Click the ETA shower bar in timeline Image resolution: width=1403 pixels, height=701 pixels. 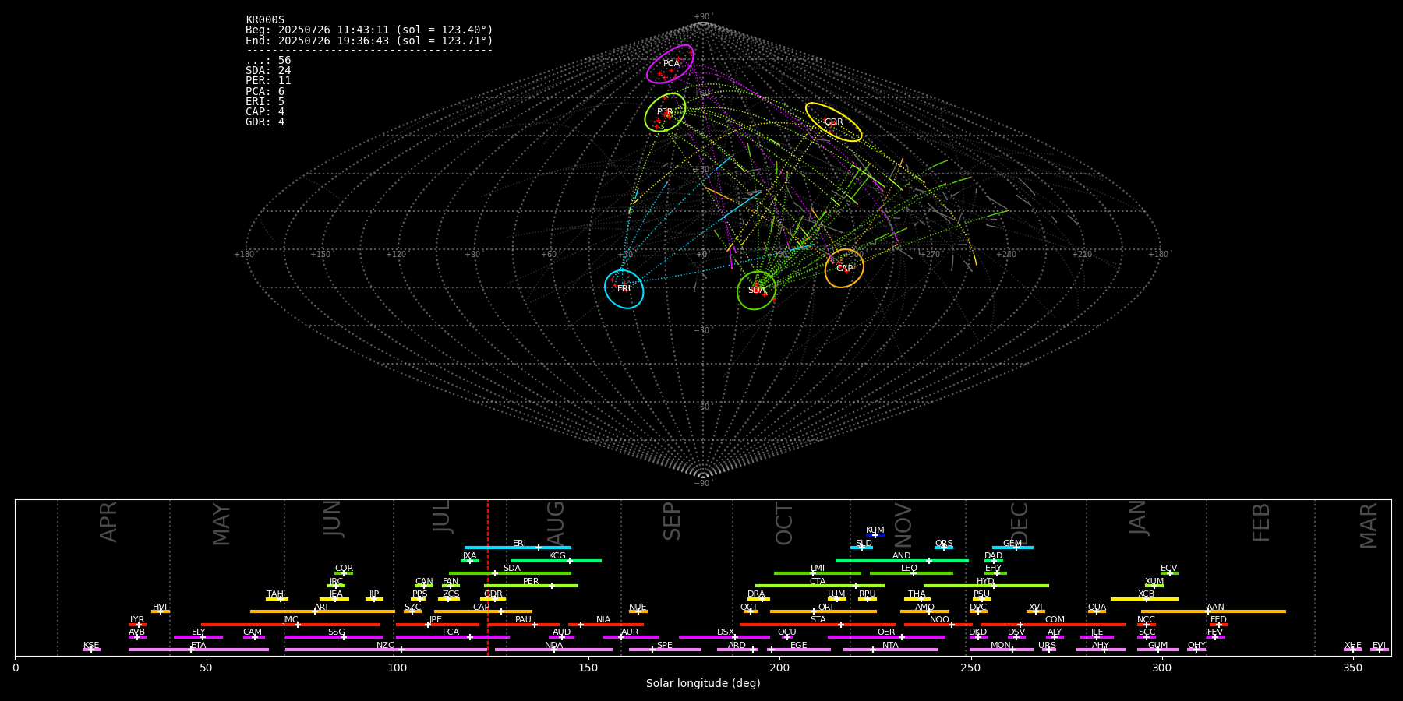pos(199,650)
